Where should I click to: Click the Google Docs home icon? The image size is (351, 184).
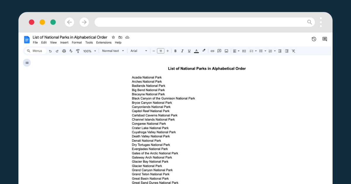click(27, 40)
